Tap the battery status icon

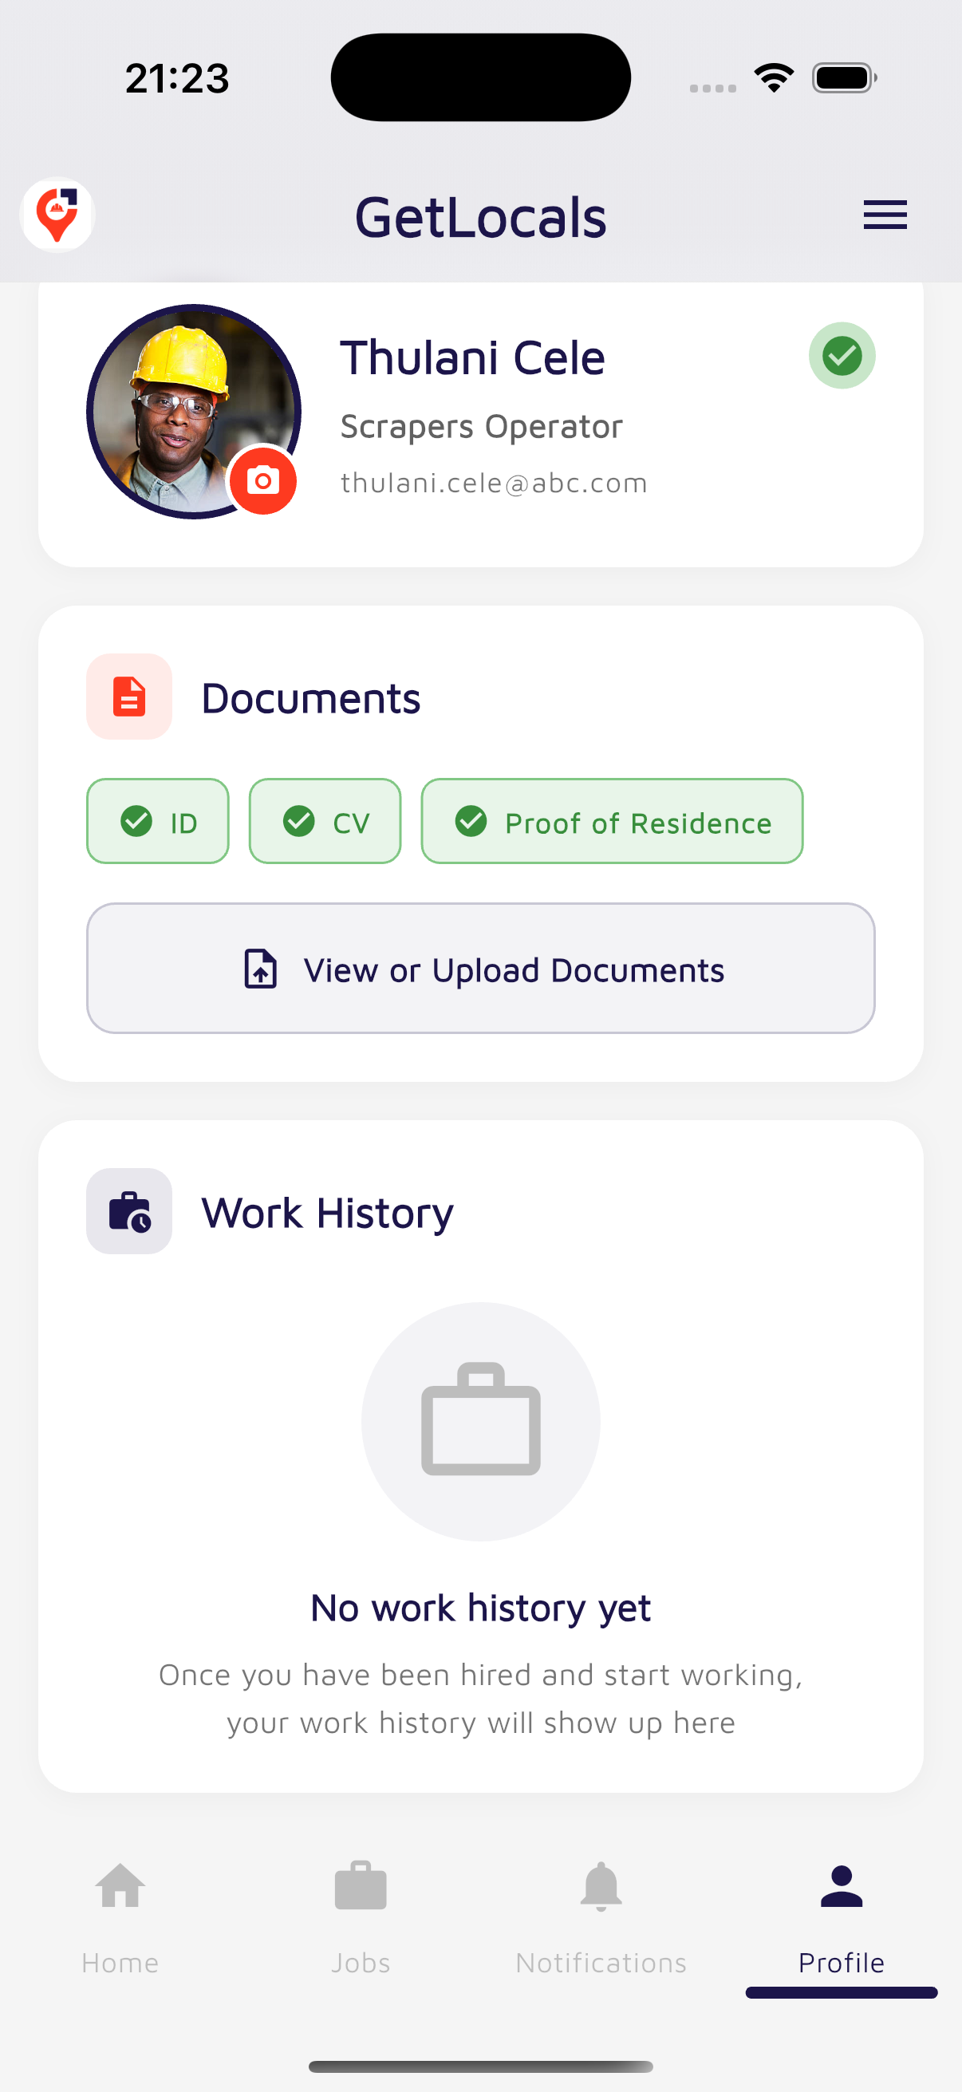pyautogui.click(x=844, y=78)
